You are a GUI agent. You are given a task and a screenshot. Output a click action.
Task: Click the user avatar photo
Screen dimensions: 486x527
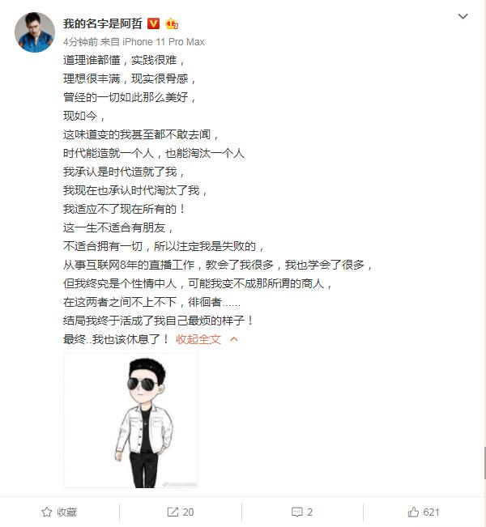35,32
